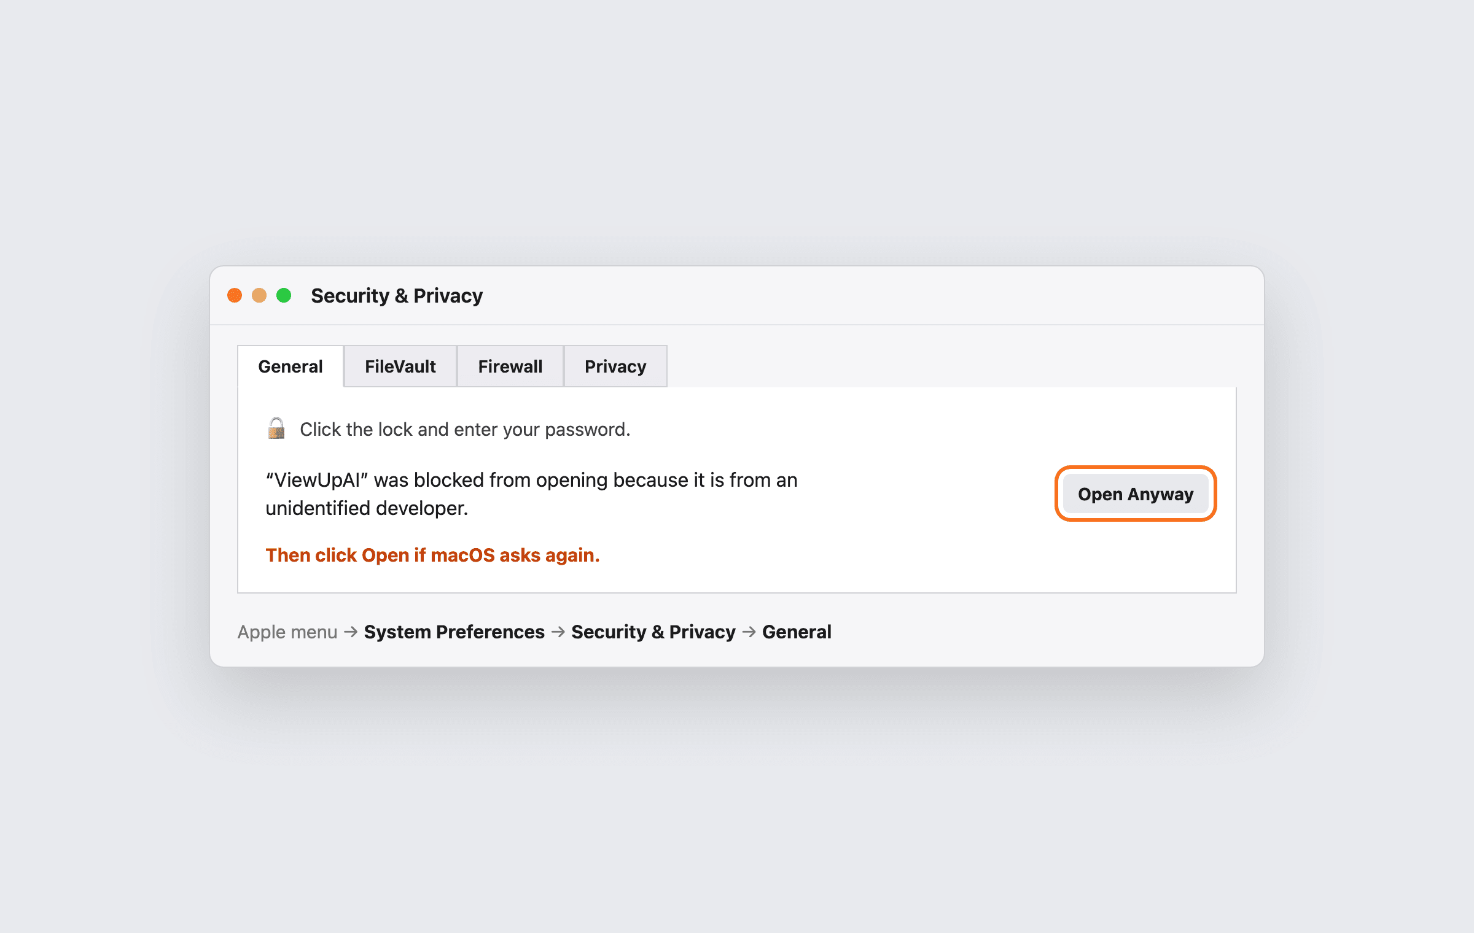Click the "ViewUpAI" was blocked message text
This screenshot has width=1474, height=933.
point(531,494)
